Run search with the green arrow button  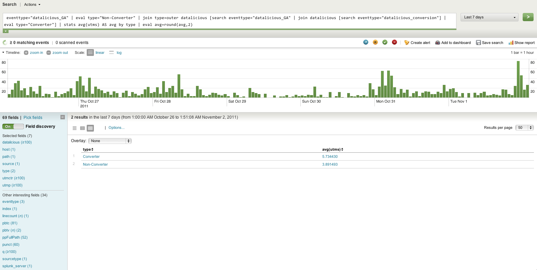(x=528, y=17)
